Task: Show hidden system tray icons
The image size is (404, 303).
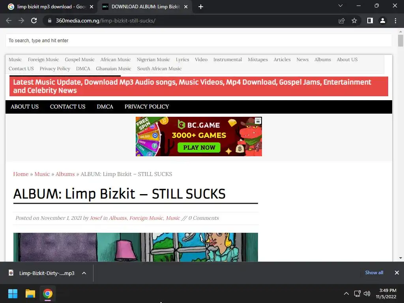Action: [346, 294]
